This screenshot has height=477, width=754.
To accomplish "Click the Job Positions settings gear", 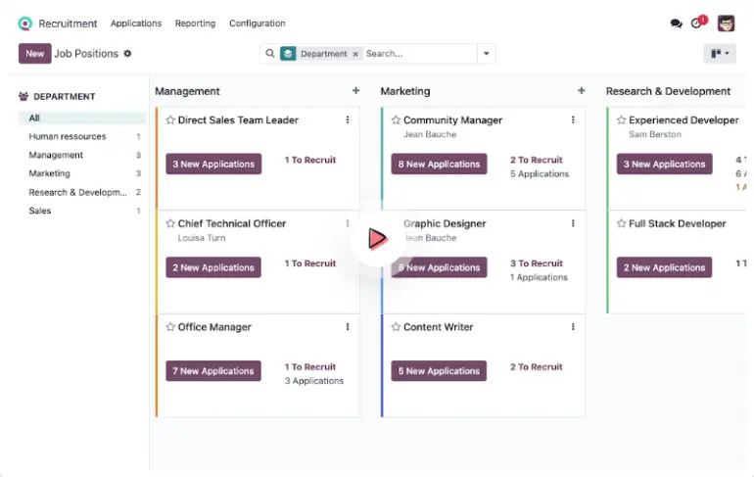I will click(x=127, y=54).
